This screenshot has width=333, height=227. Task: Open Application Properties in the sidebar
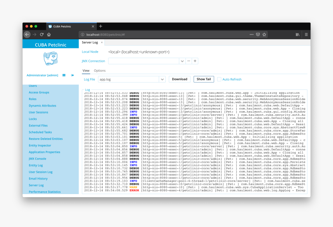45,152
